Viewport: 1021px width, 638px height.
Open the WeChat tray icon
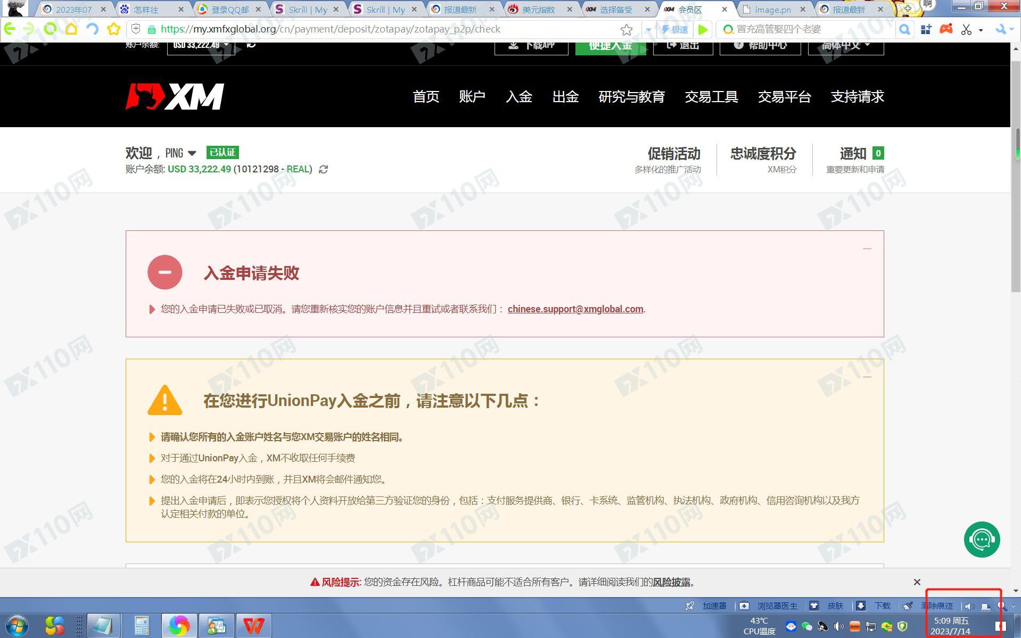tap(807, 626)
